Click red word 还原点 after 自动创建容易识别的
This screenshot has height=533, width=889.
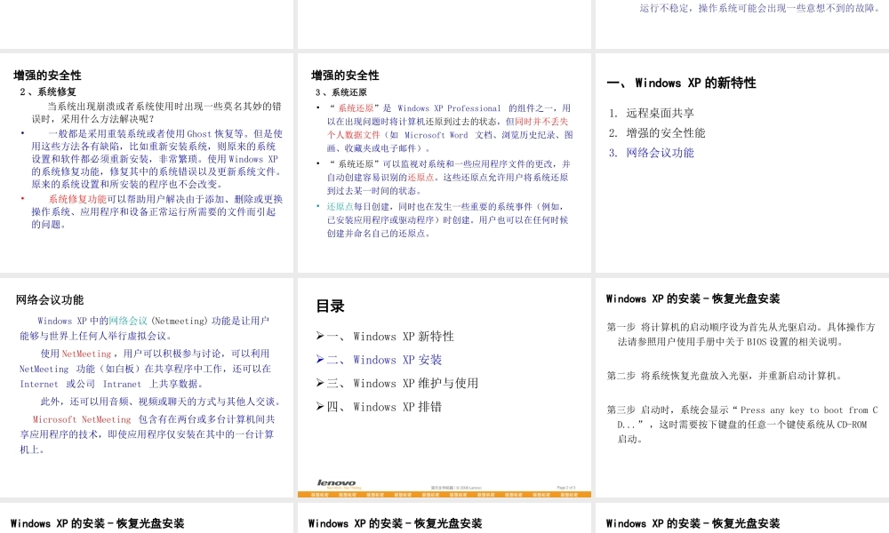420,178
